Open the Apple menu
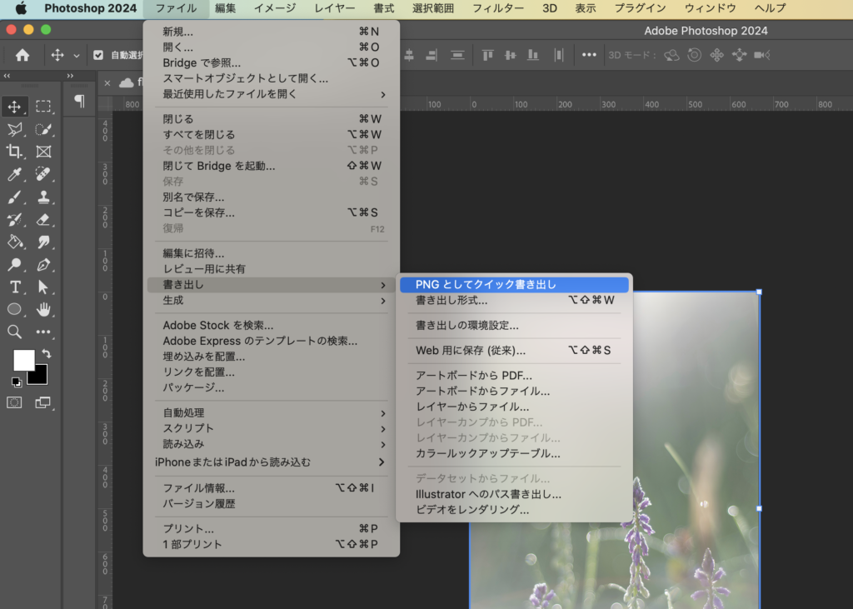This screenshot has height=609, width=853. (x=21, y=8)
